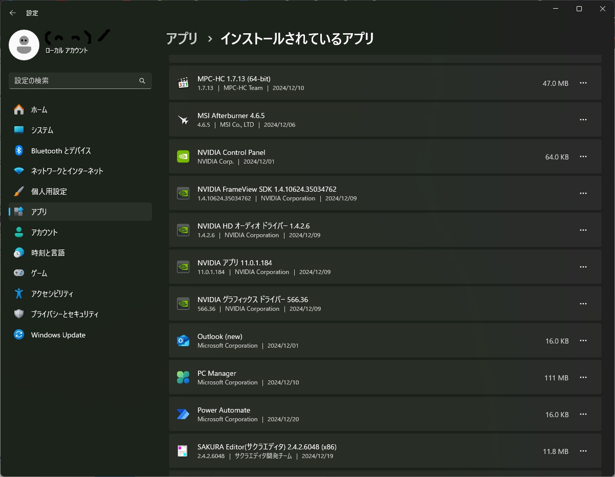Image resolution: width=615 pixels, height=477 pixels.
Task: Click the Outlook (new) icon
Action: [x=183, y=340]
